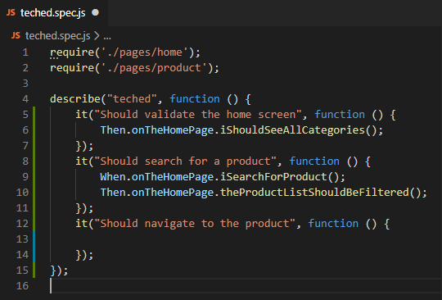
Task: Click the Then keyword on line 10
Action: (113, 193)
